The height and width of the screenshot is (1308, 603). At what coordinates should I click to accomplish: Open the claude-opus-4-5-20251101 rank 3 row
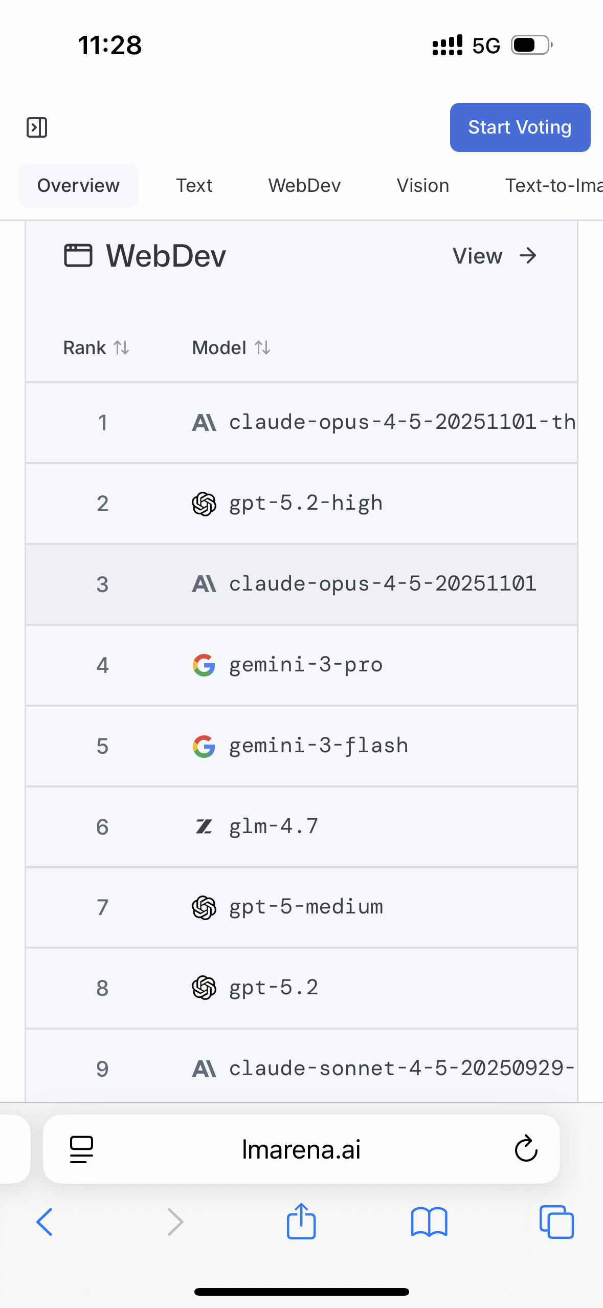382,584
